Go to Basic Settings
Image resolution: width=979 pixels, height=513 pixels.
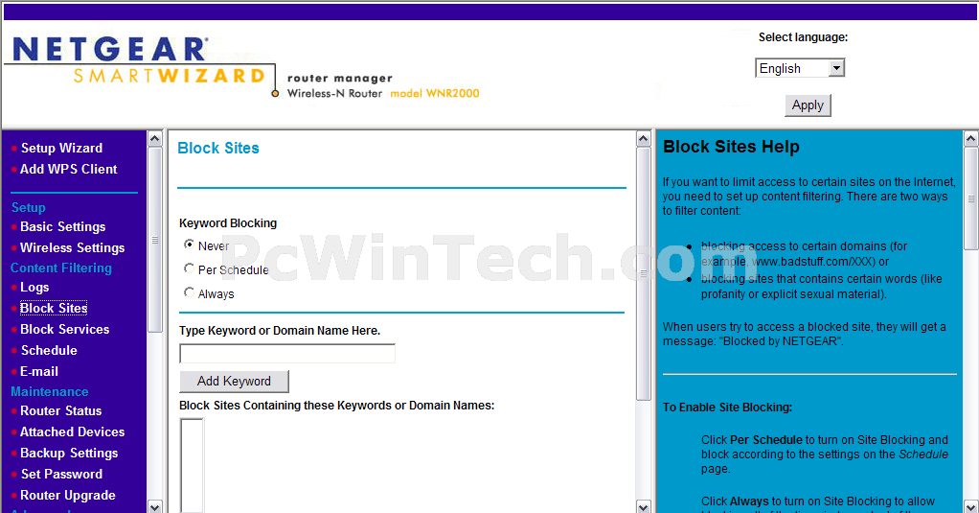click(x=63, y=227)
